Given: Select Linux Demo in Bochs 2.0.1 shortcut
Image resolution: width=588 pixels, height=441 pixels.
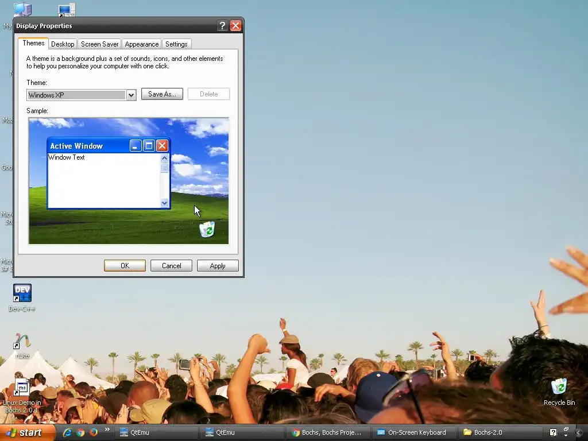Looking at the screenshot, I should pyautogui.click(x=22, y=395).
